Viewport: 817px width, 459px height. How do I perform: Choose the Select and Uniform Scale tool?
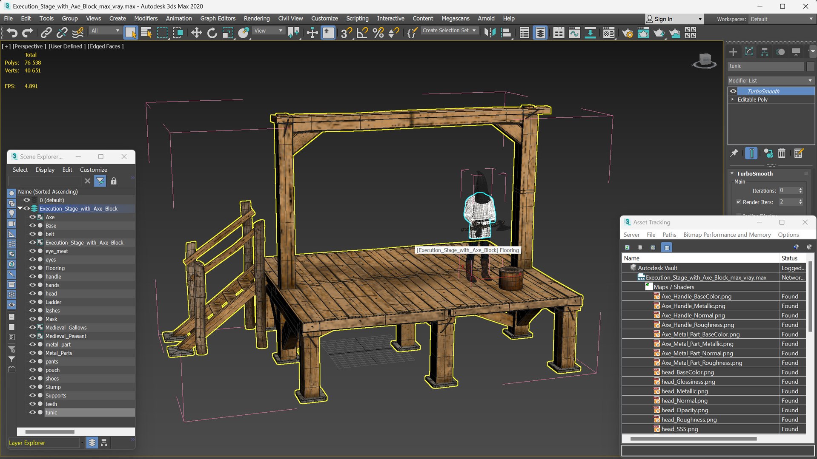[x=228, y=33]
